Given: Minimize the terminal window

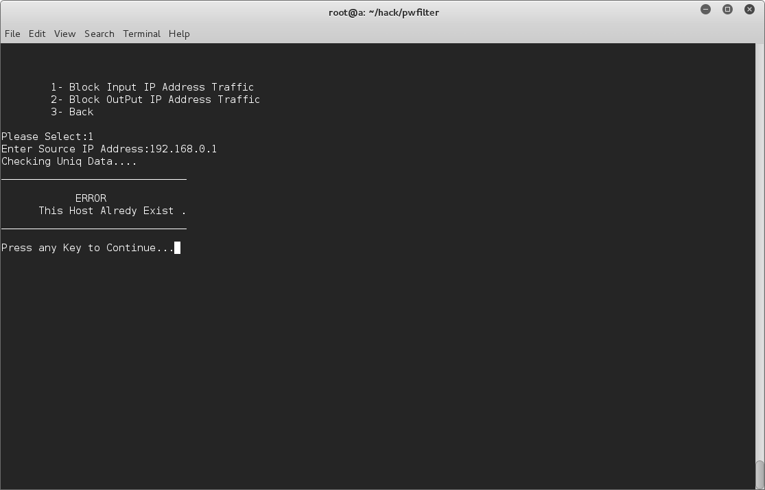Looking at the screenshot, I should coord(705,10).
